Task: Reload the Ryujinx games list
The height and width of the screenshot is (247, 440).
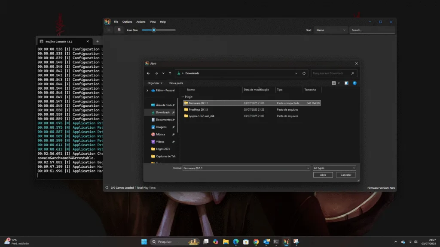Action: pyautogui.click(x=107, y=188)
